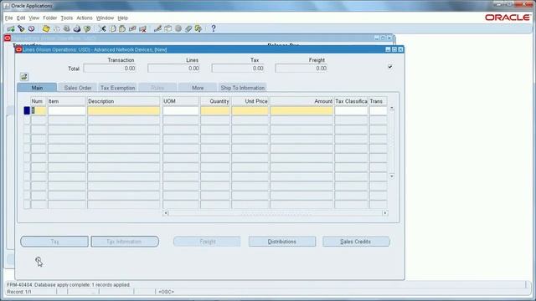Click the Close Form toolbar icon

pyautogui.click(x=87, y=29)
